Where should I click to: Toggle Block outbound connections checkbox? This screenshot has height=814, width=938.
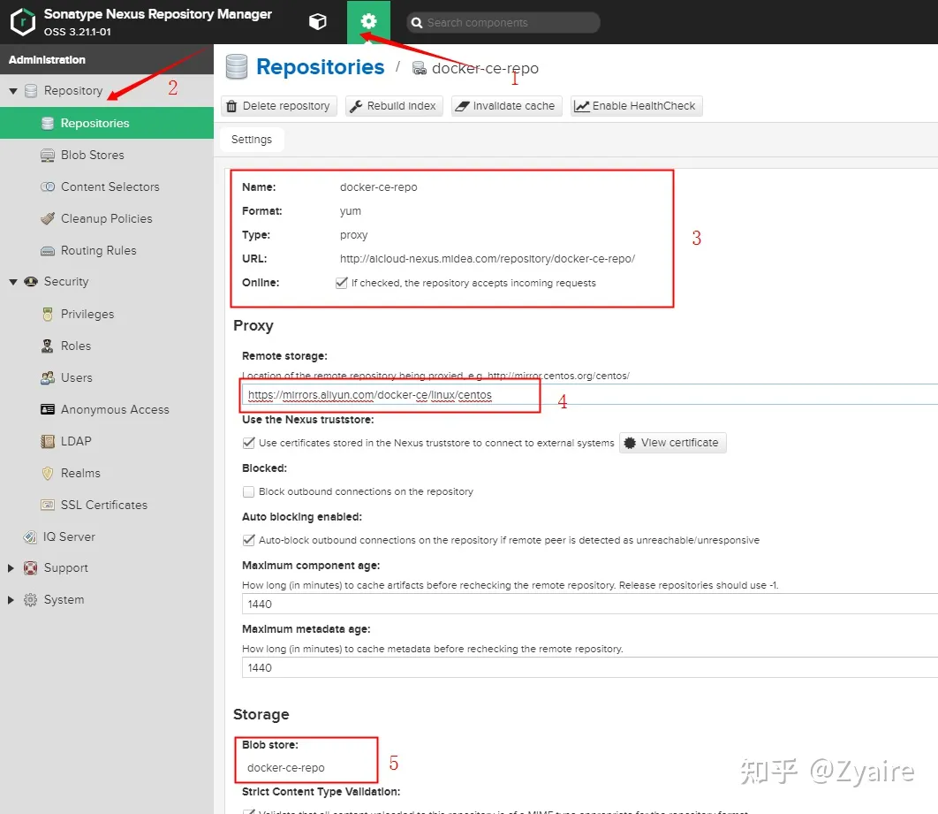click(x=249, y=492)
